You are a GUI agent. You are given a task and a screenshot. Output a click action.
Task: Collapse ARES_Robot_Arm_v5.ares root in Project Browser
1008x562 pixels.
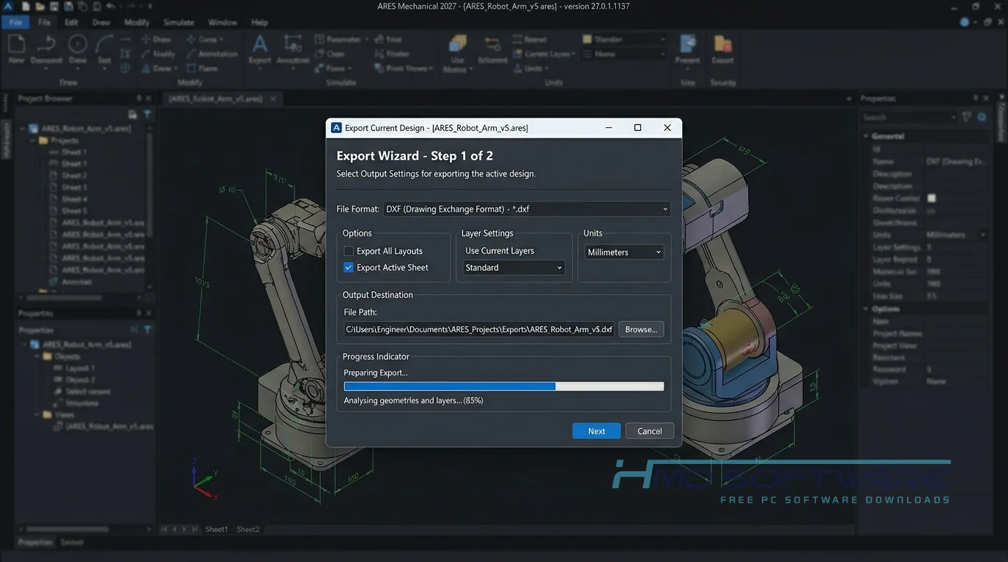click(x=23, y=129)
